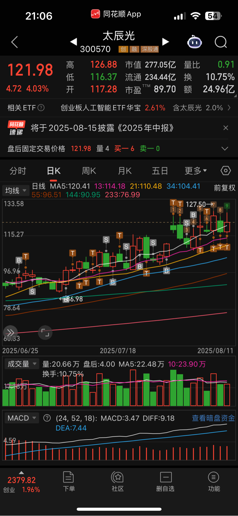The image size is (238, 516).
Task: Expand chart with double-arrow button
Action: tap(10, 333)
